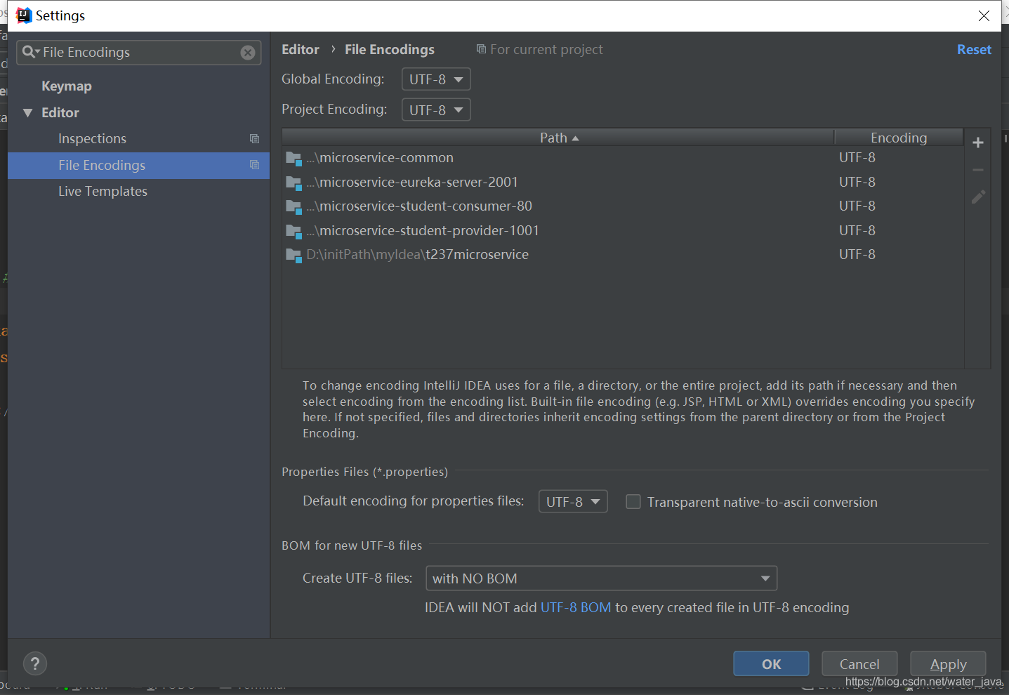Screen dimensions: 1009x695
Task: Open the Global Encoding dropdown
Action: click(x=436, y=79)
